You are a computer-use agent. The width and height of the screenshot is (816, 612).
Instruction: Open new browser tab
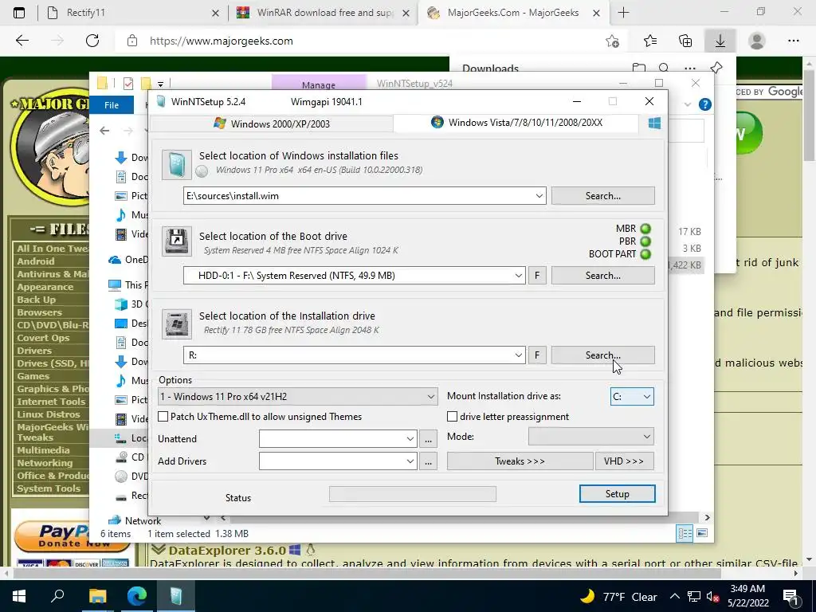point(623,13)
